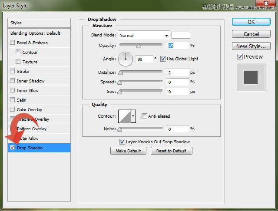Click the contour curve thumbnail

coord(125,116)
